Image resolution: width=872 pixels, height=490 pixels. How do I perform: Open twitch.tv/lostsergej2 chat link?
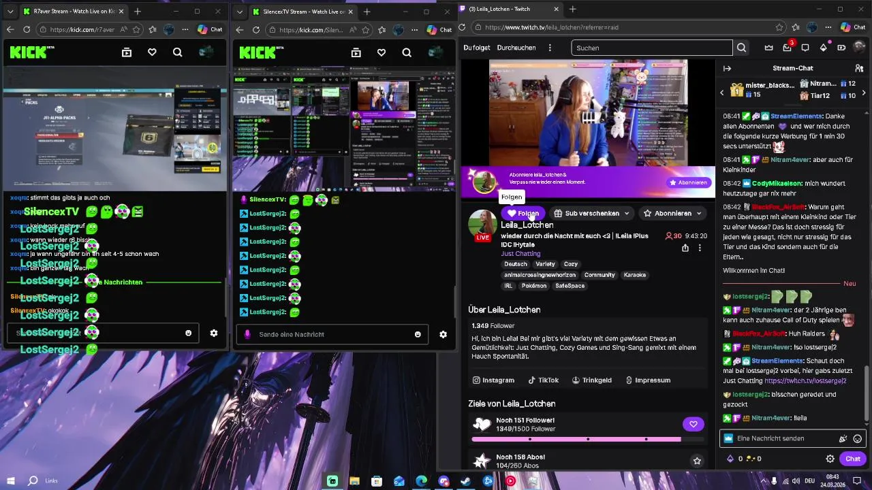click(x=805, y=381)
